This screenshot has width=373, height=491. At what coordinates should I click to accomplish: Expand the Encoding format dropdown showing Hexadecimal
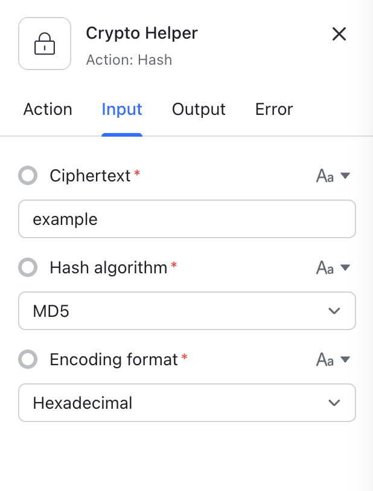(x=187, y=403)
